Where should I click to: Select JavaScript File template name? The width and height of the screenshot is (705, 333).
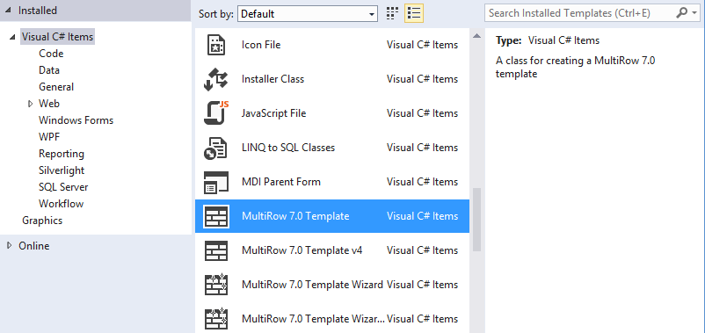273,113
